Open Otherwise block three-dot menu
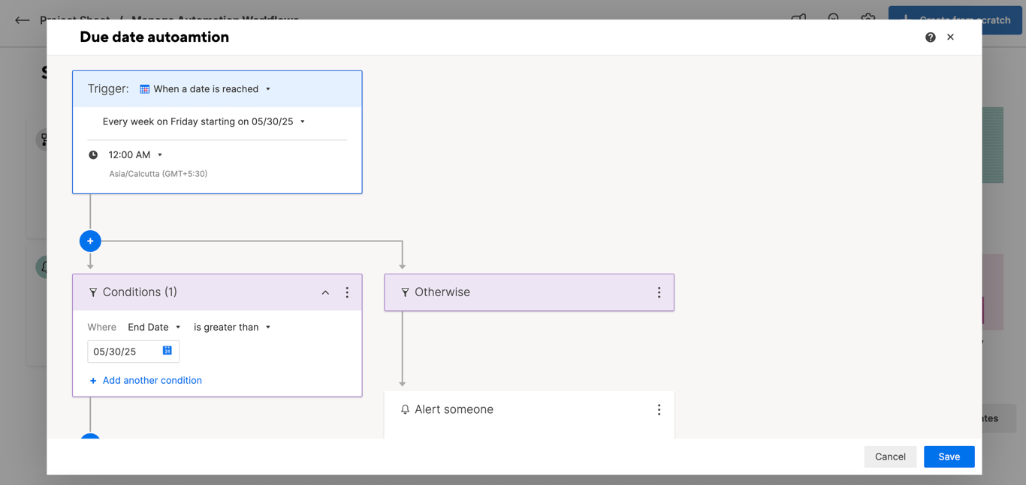This screenshot has width=1026, height=485. click(x=659, y=292)
